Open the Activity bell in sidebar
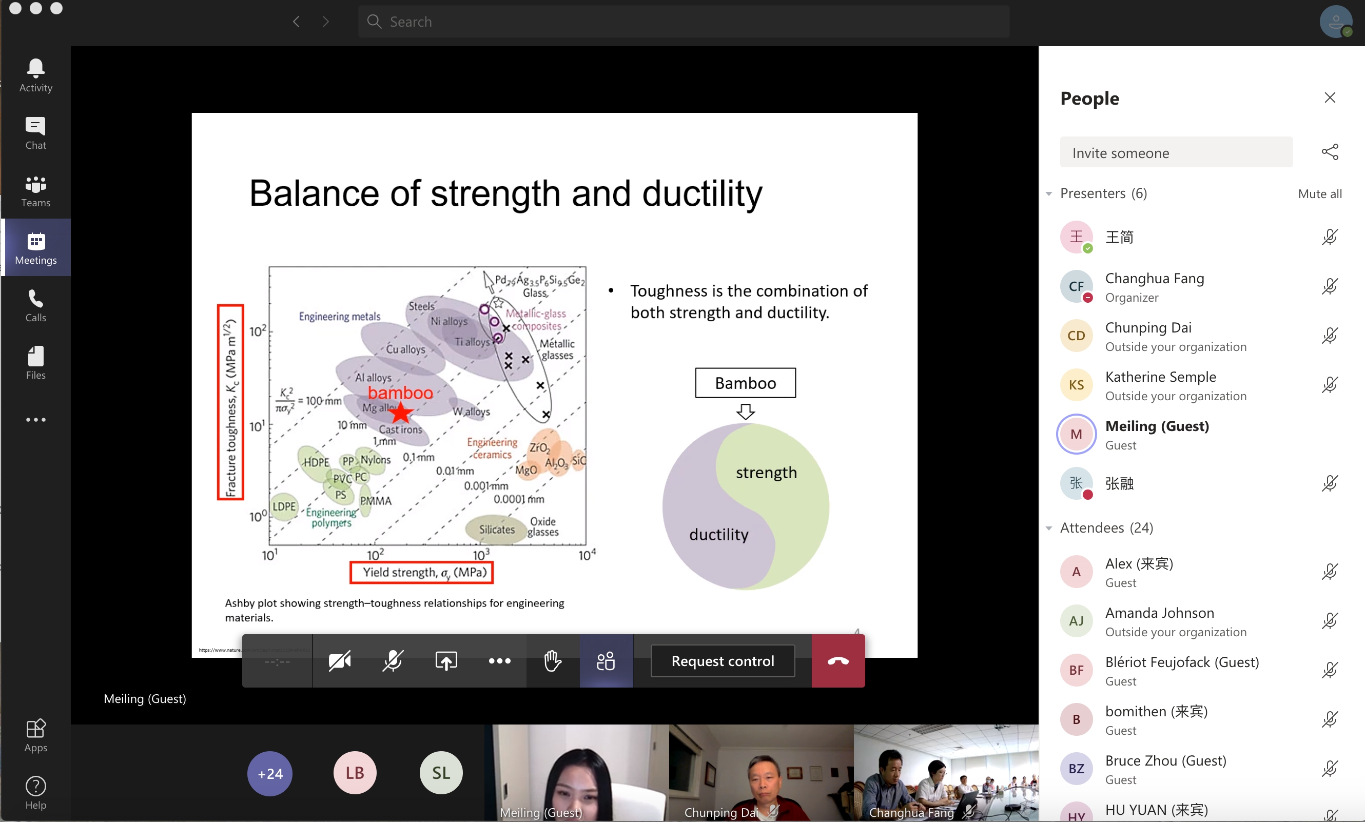This screenshot has height=822, width=1365. [x=35, y=75]
